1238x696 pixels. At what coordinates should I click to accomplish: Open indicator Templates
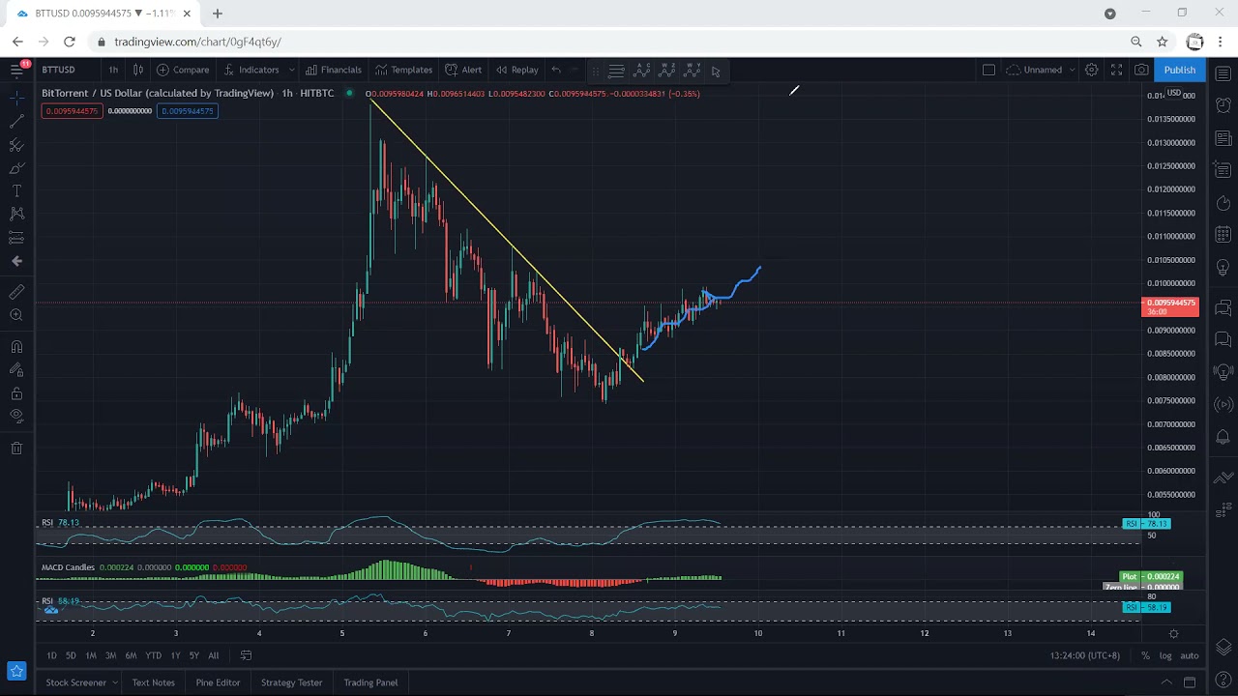pos(403,70)
